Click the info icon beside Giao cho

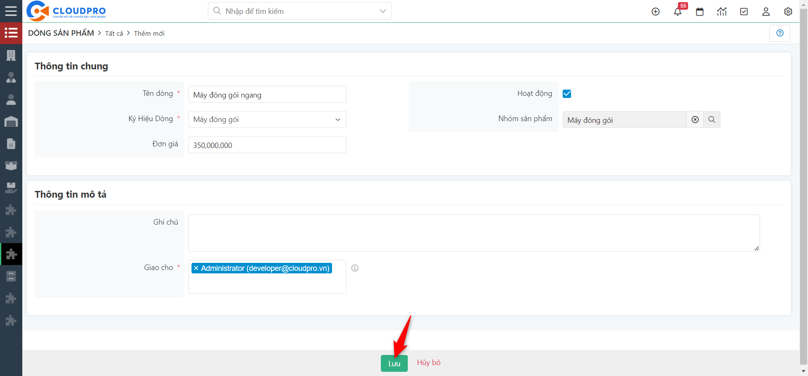coord(355,268)
